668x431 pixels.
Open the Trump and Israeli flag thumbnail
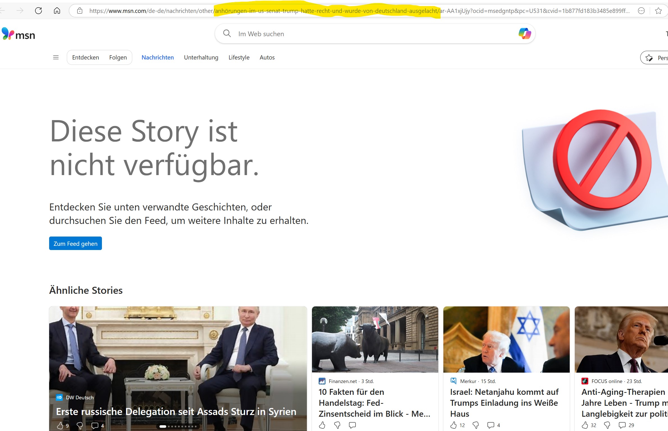[506, 339]
